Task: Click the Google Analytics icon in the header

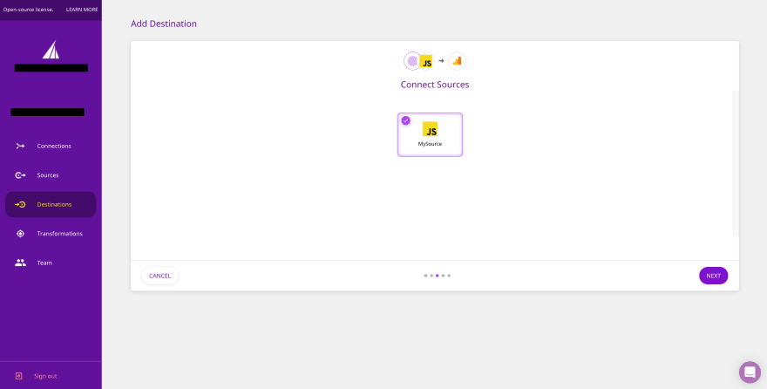Action: [457, 61]
